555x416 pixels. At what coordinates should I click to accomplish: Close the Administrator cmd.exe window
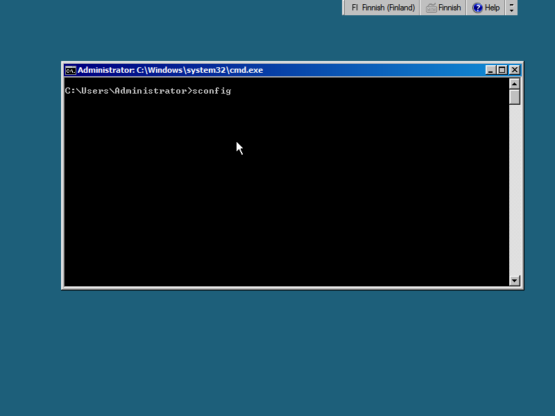[x=514, y=70]
